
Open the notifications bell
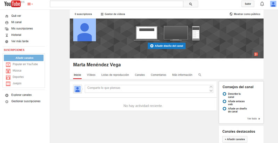pyautogui.click(x=262, y=4)
